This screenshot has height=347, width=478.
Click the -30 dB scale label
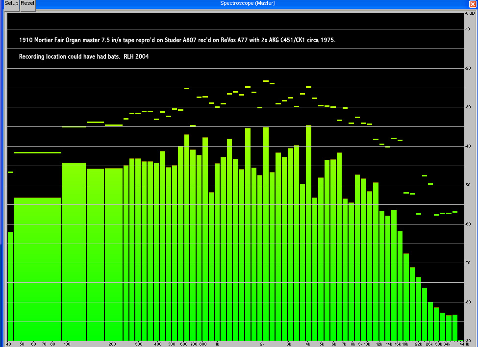click(x=468, y=107)
